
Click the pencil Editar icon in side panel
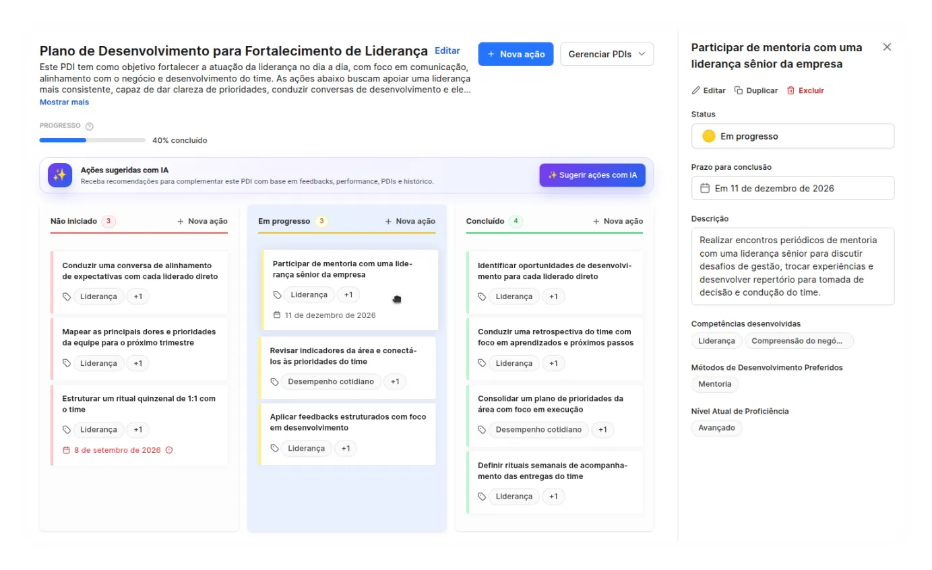pos(696,90)
